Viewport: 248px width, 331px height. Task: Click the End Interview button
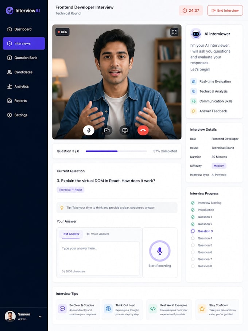pos(225,10)
